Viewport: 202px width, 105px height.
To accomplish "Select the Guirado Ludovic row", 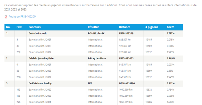I will tap(93, 33).
